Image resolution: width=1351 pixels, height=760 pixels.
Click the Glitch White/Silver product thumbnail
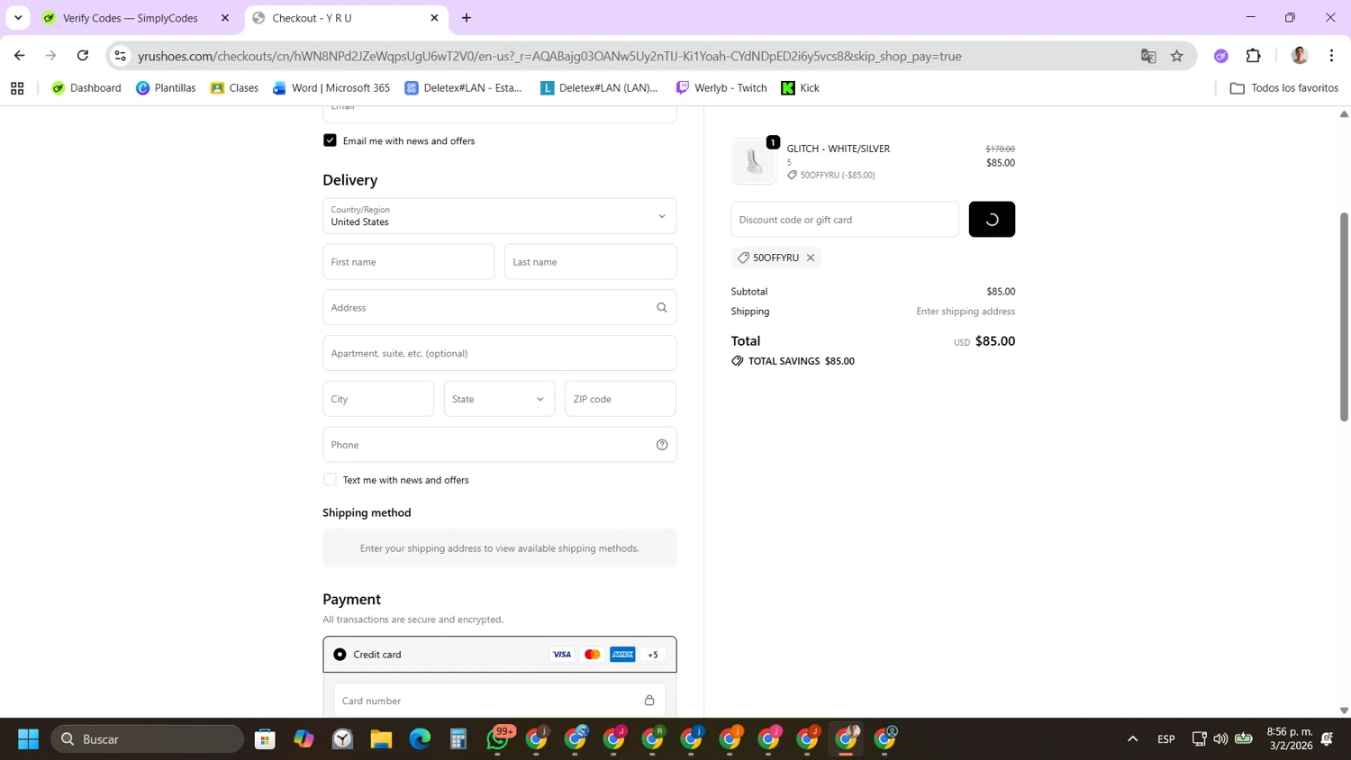pos(754,162)
